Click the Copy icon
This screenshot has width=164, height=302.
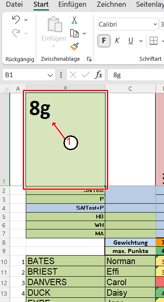pos(74,33)
